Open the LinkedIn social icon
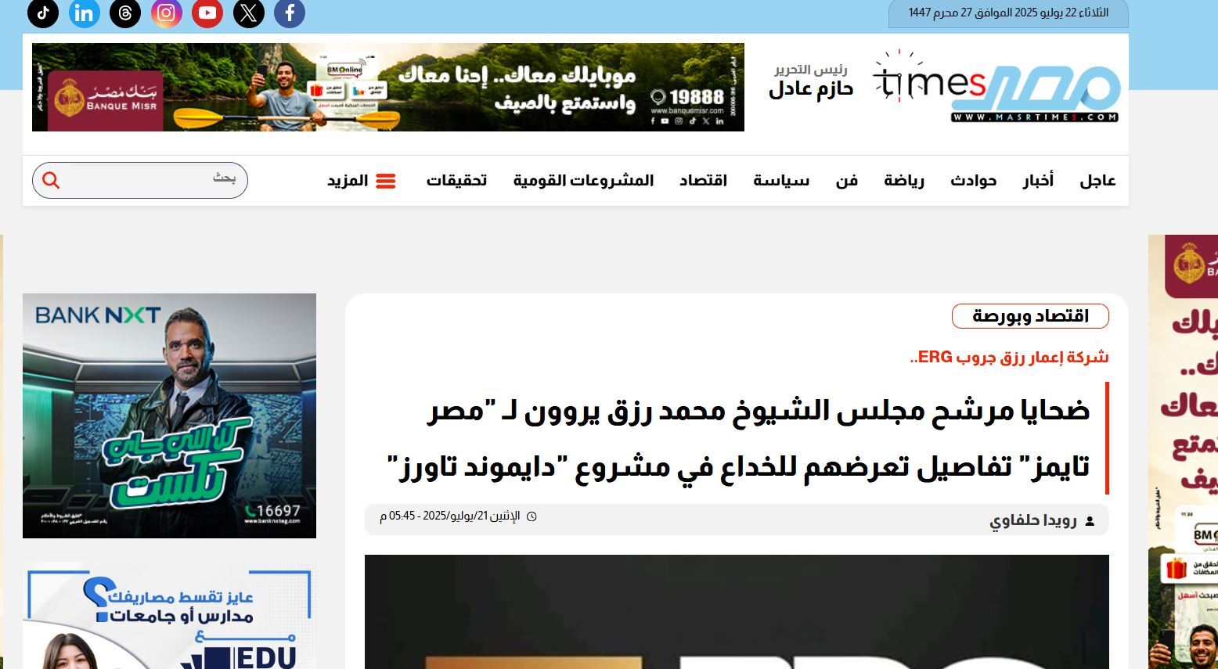1218x669 pixels. (85, 13)
